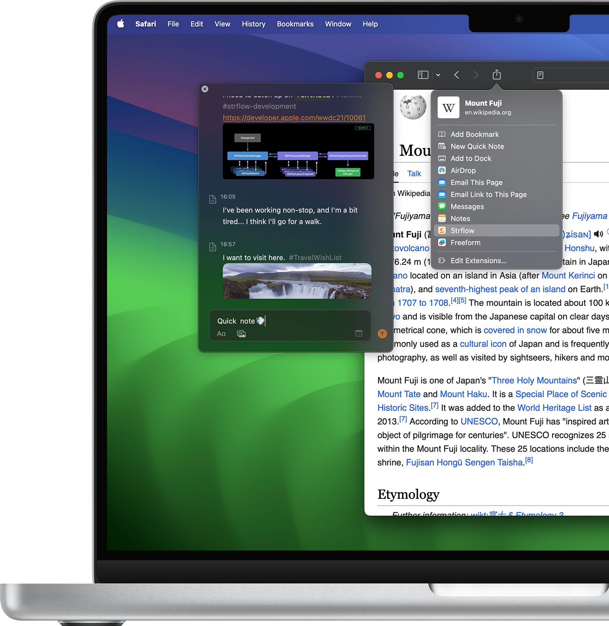609x626 pixels.
Task: Open Fujisan Hongū Sengen Taisha link
Action: 464,462
